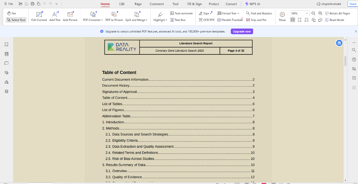This screenshot has height=184, width=358.
Task: Open the bookmark panel in left sidebar
Action: [7, 44]
